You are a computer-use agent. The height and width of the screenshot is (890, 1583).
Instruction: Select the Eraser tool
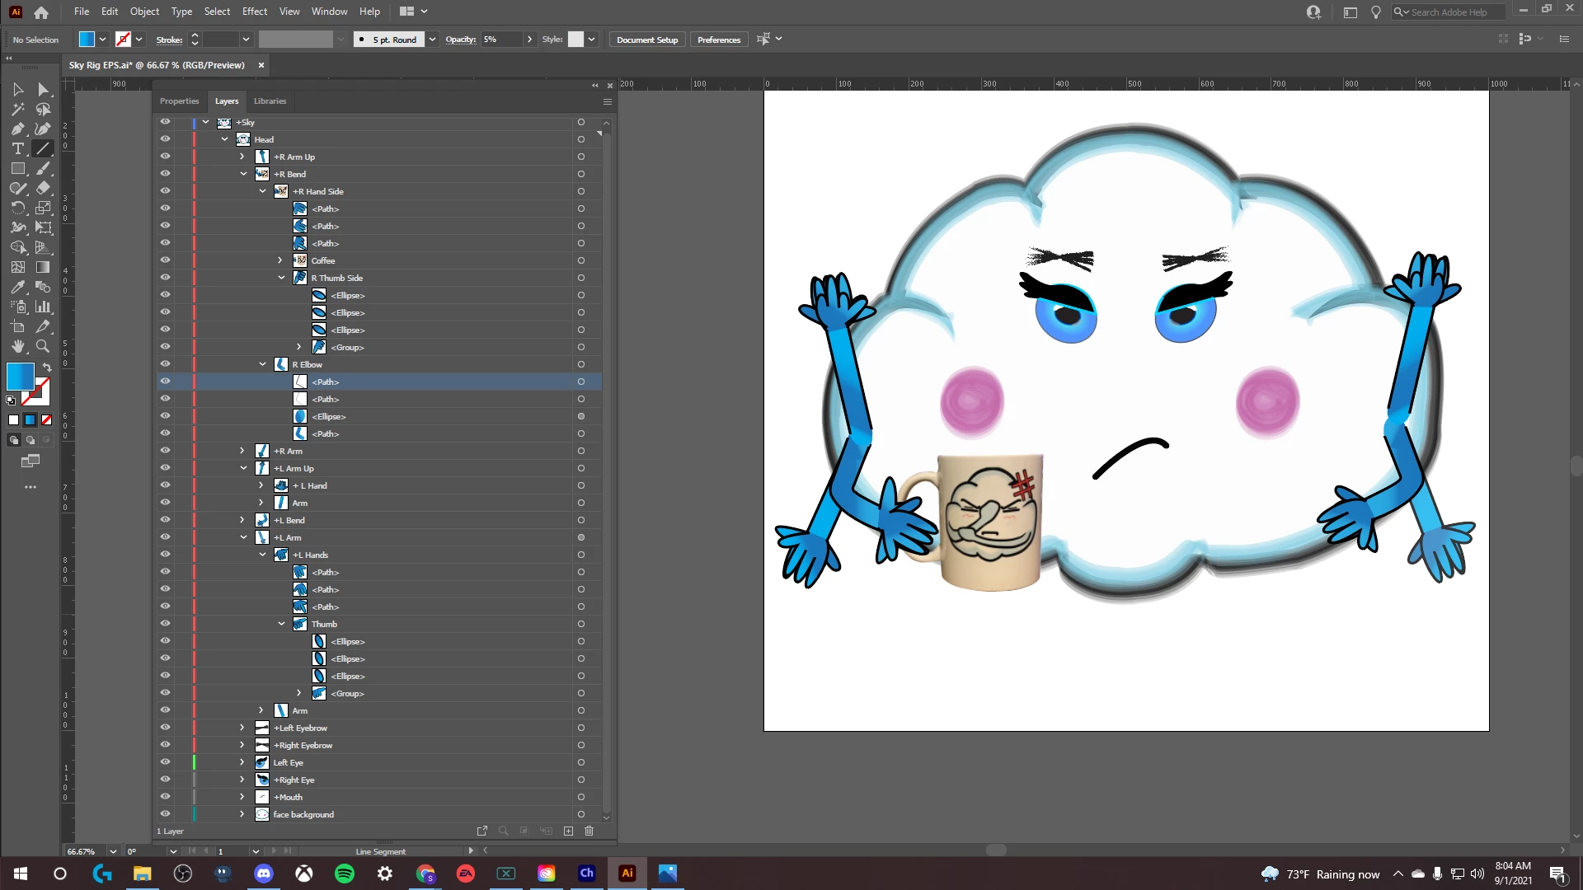(43, 188)
